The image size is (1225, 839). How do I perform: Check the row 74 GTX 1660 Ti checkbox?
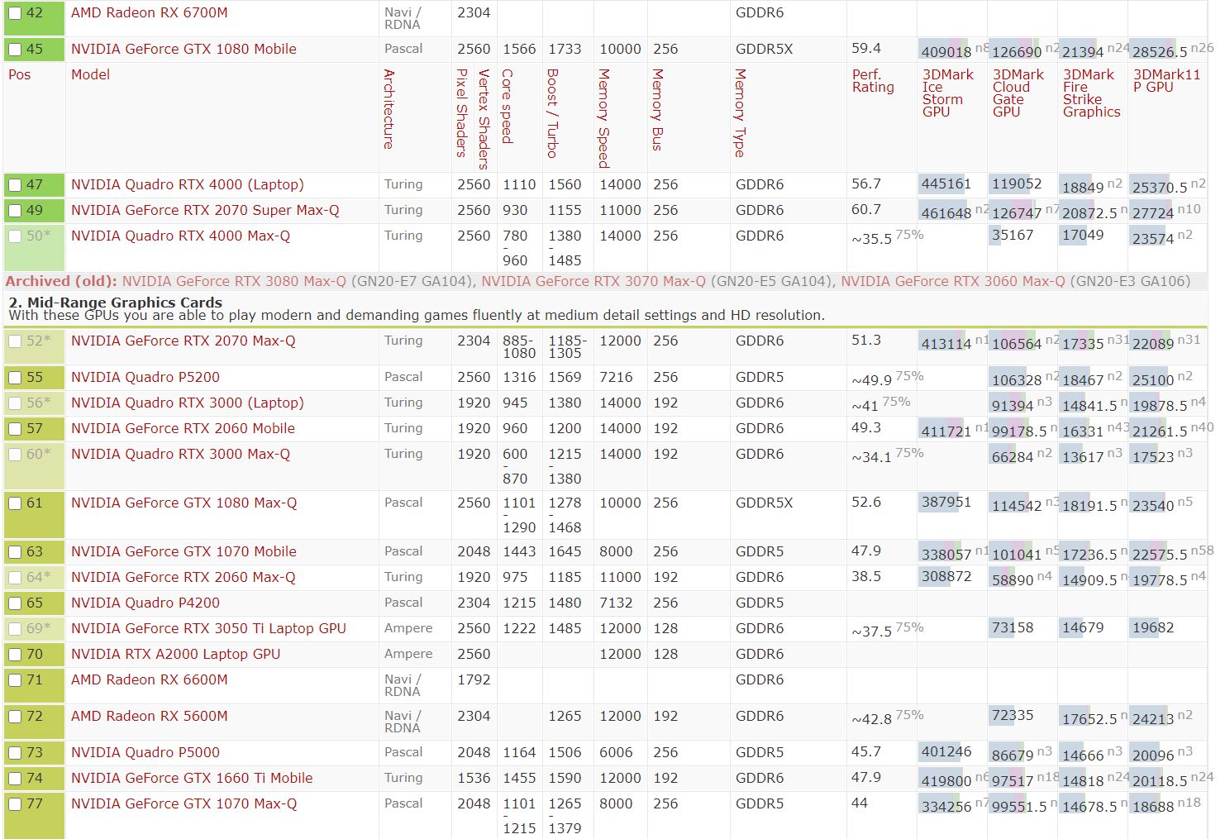15,779
